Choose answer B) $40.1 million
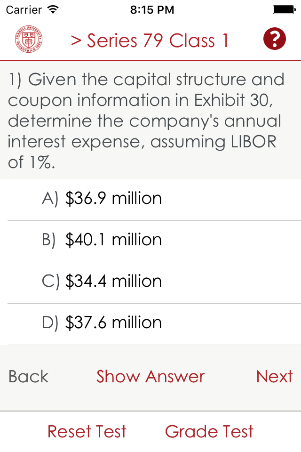The image size is (301, 452). (x=113, y=240)
